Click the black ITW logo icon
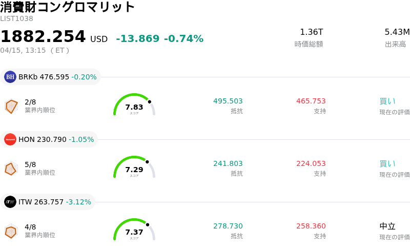 (x=10, y=202)
